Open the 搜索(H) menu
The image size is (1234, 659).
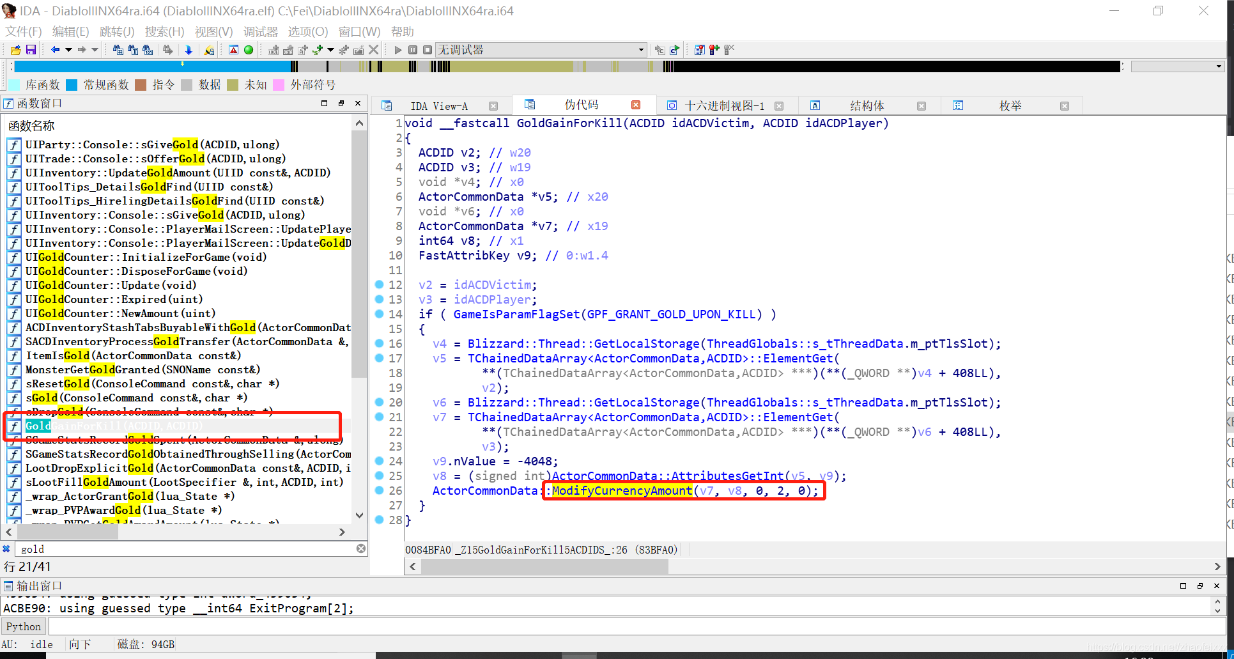click(164, 31)
